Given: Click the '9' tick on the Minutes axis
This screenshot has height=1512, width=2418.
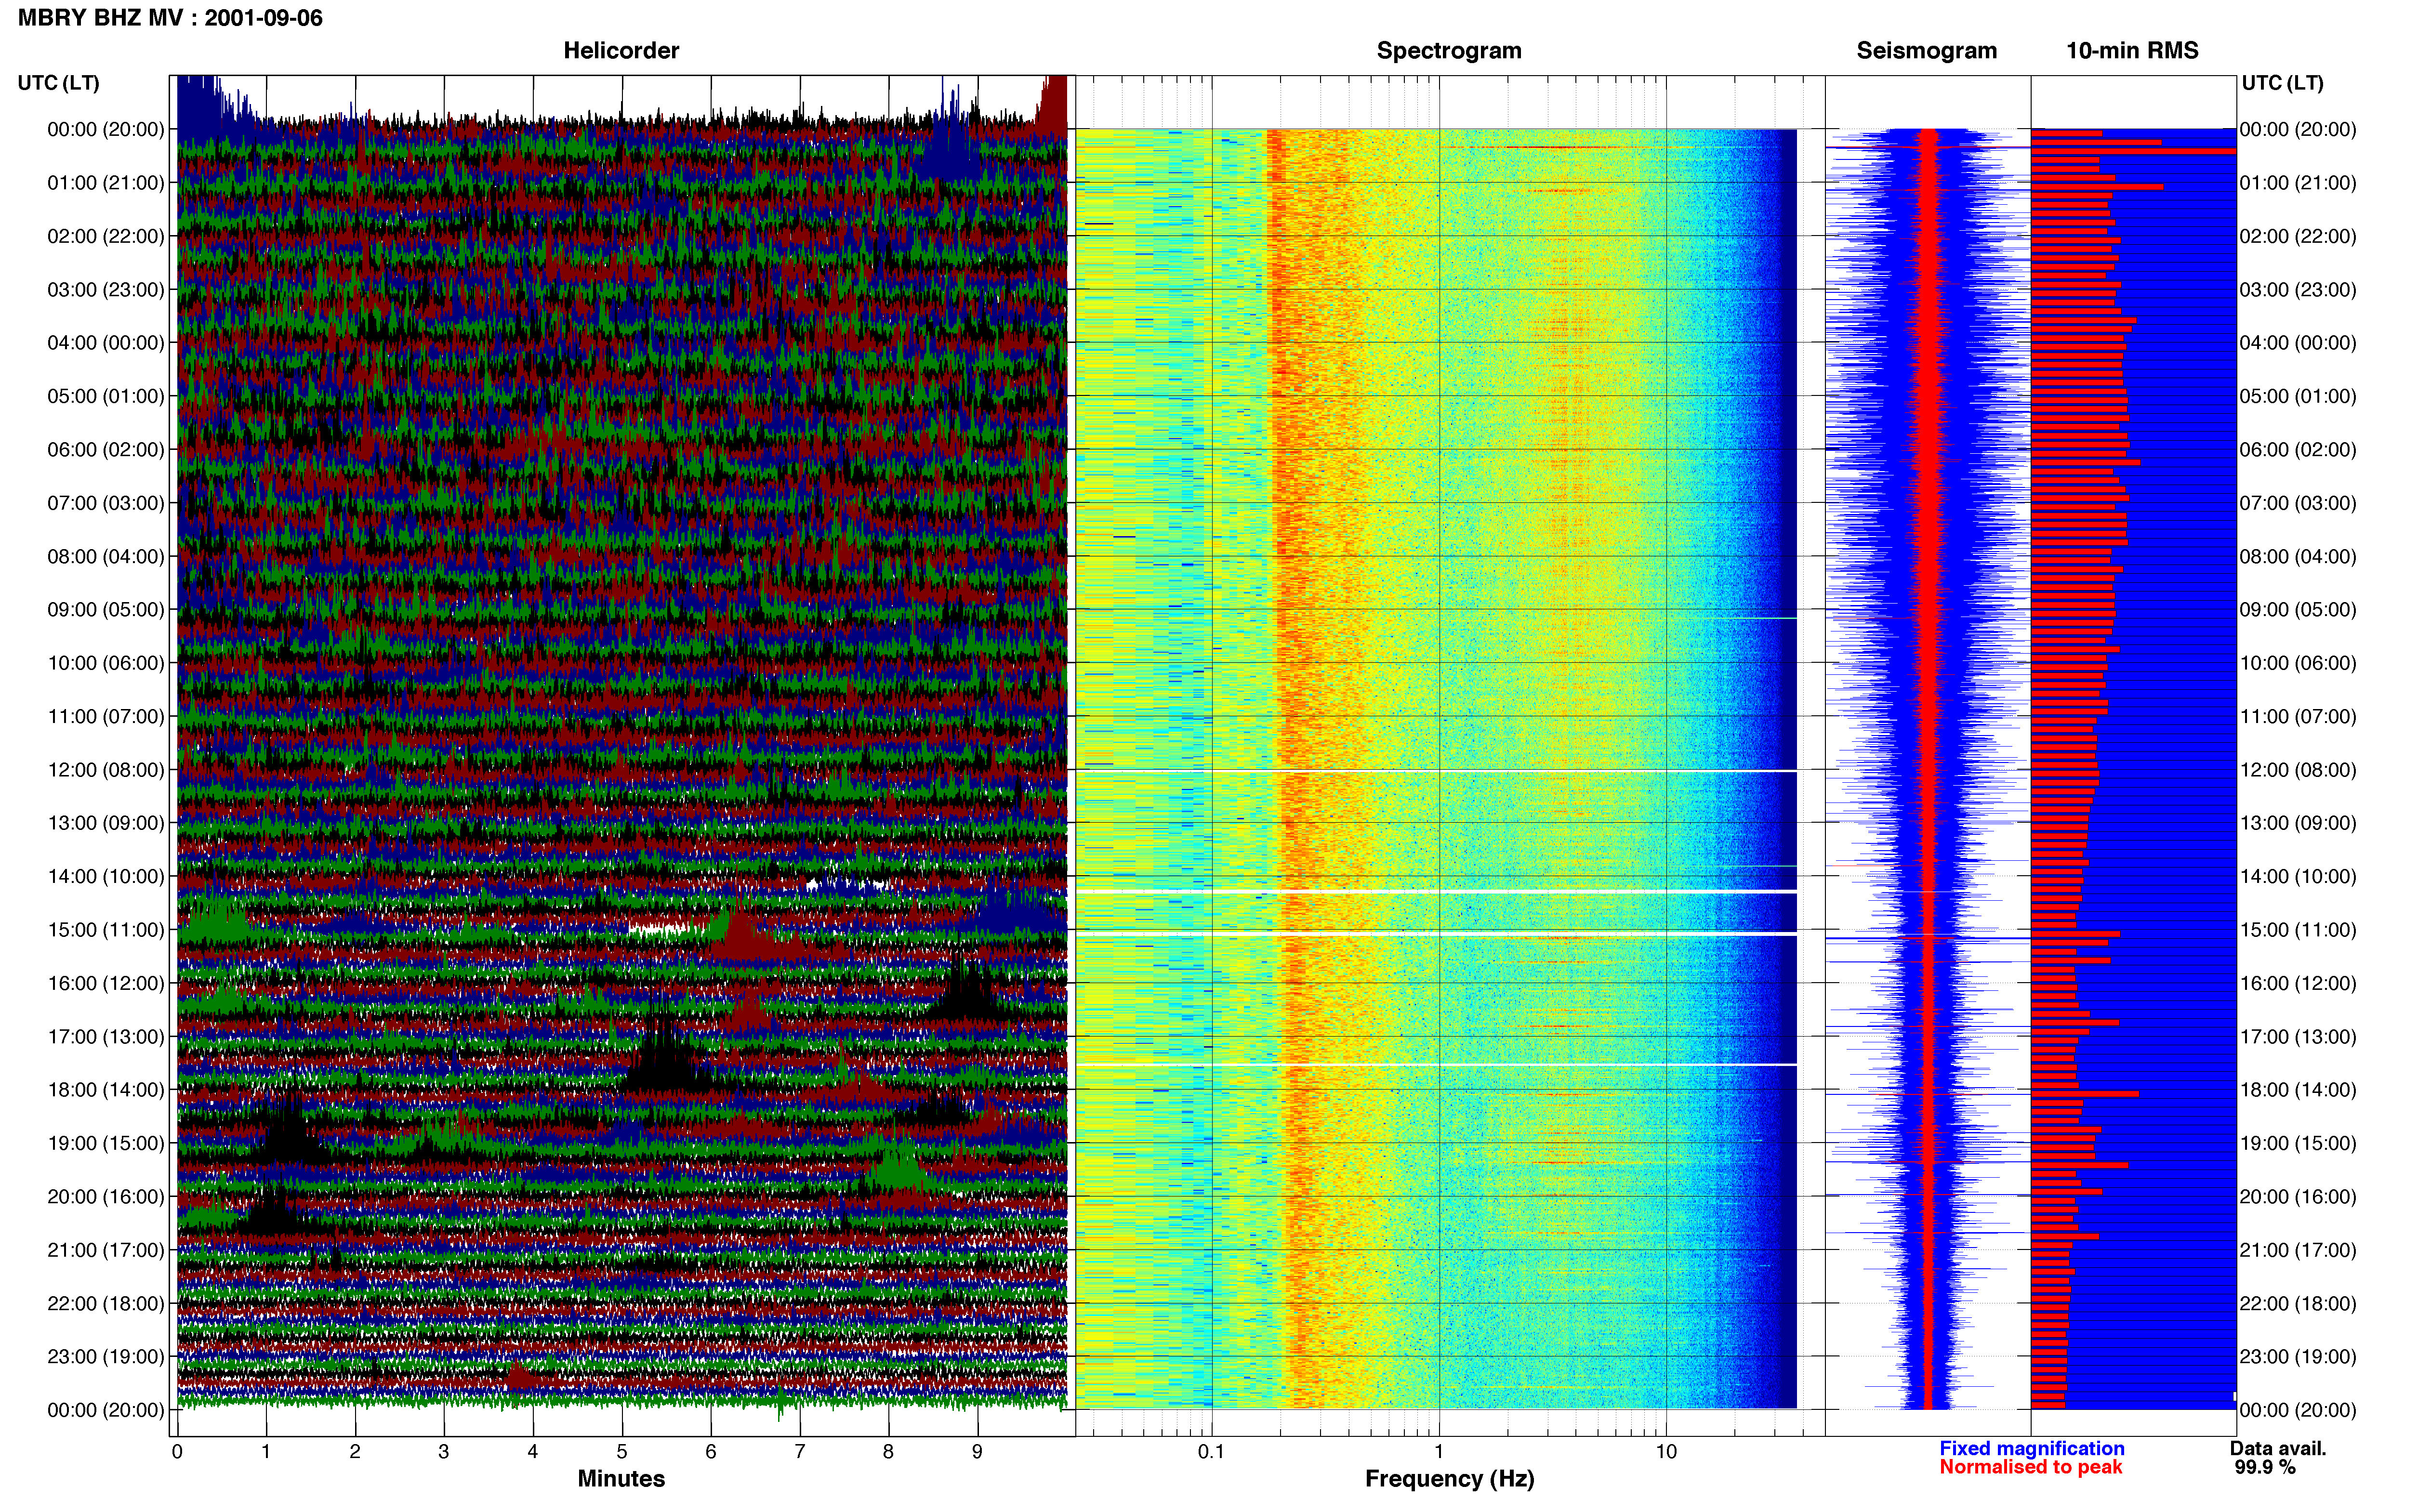Looking at the screenshot, I should 977,1452.
